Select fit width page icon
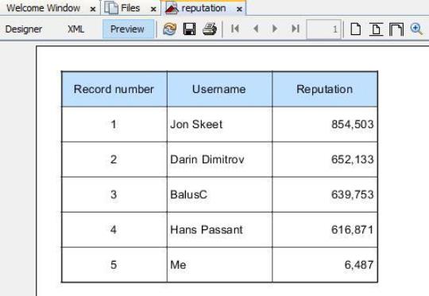Screen dimensions: 429x296 377,29
